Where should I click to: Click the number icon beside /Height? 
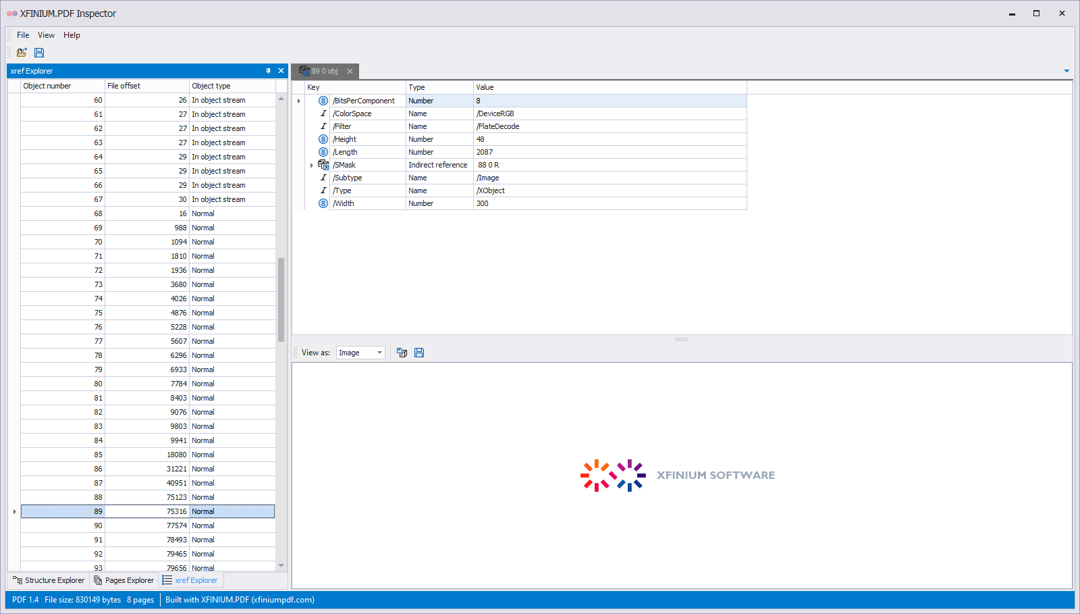(323, 139)
